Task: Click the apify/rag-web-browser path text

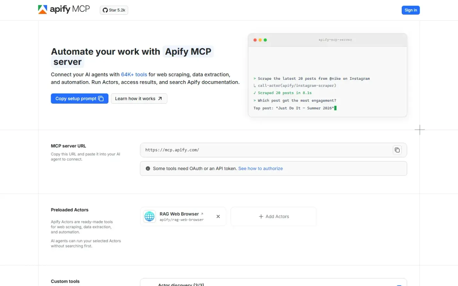Action: 182,220
